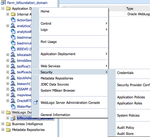This screenshot has height=137, width=150.
Task: Open the Business Intelligence tree label
Action: point(27,124)
